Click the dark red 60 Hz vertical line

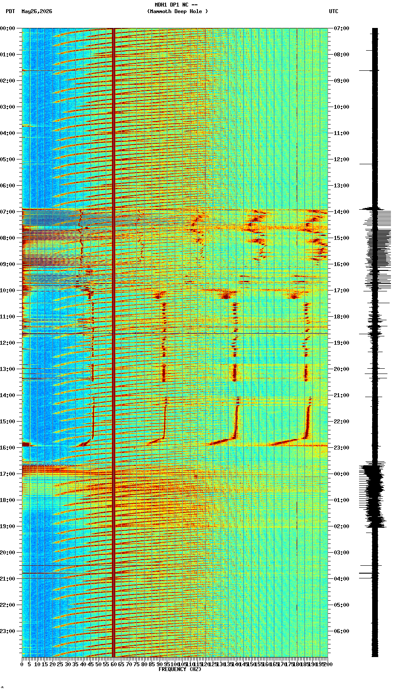pyautogui.click(x=114, y=343)
